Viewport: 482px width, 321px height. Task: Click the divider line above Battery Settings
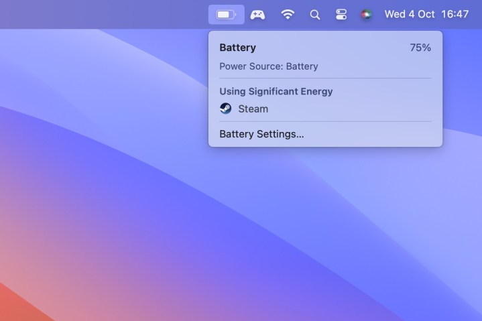pos(326,121)
